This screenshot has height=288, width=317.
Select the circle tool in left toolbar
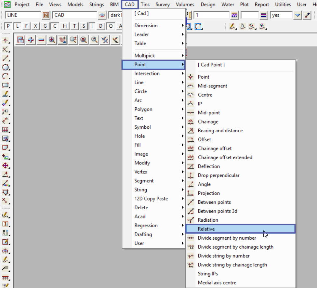pyautogui.click(x=6, y=68)
